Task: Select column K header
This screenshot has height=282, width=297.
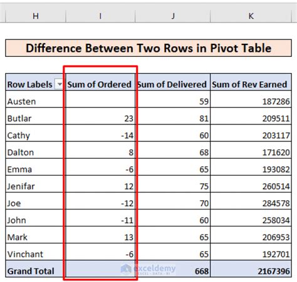Action: [x=251, y=16]
